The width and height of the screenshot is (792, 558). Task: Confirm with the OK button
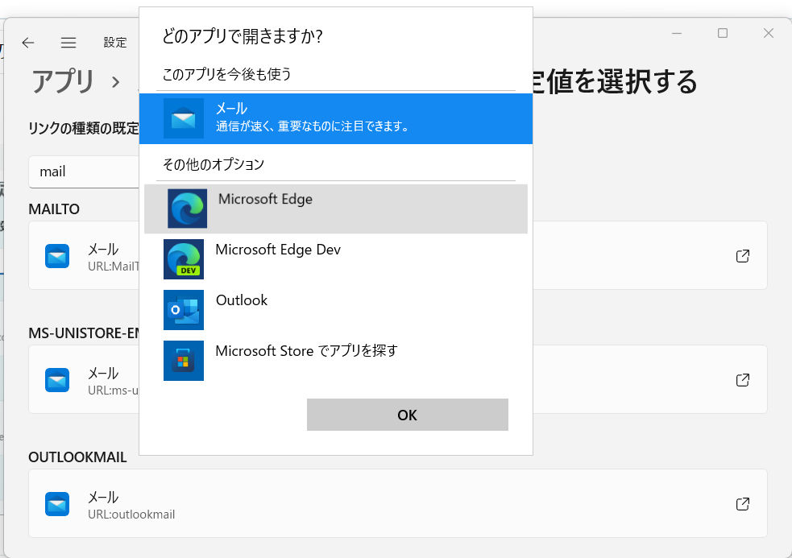tap(407, 415)
